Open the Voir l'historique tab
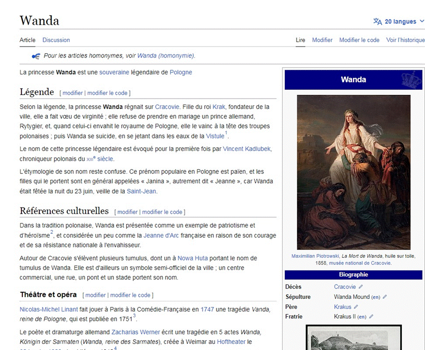Image resolution: width=425 pixels, height=350 pixels. [x=405, y=40]
